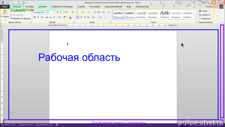Expand the styles gallery More arrow

tap(195, 18)
